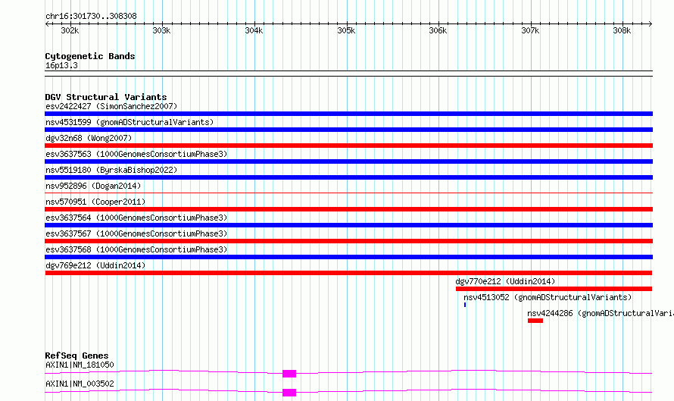The height and width of the screenshot is (401, 674).
Task: Click the blue bar for nsv4531599
Action: (348, 130)
